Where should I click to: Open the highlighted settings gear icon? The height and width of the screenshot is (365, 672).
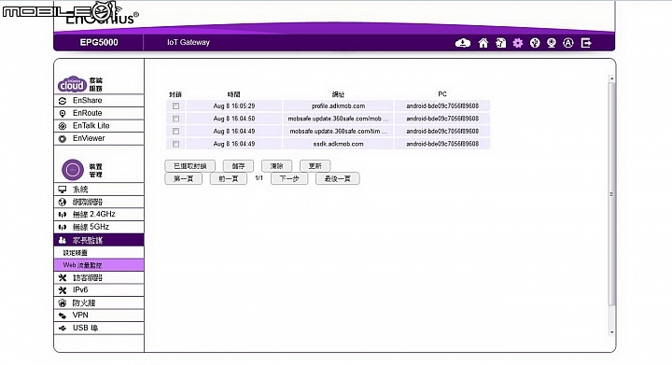pos(518,43)
